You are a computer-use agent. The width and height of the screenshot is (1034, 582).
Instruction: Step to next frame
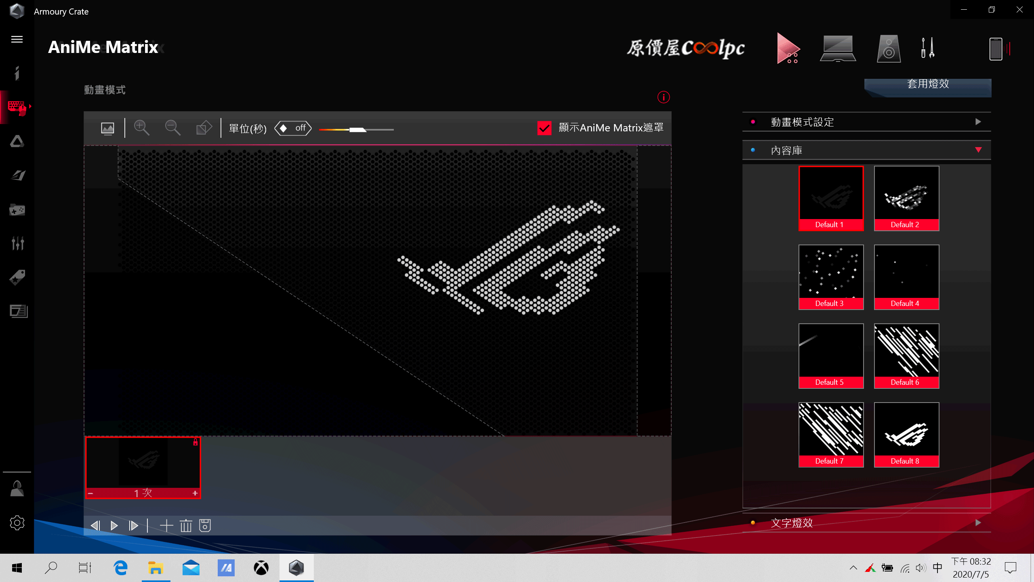click(134, 526)
